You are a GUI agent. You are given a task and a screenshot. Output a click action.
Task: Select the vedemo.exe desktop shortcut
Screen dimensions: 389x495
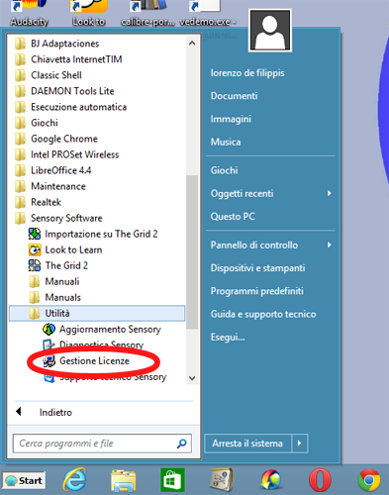click(208, 13)
